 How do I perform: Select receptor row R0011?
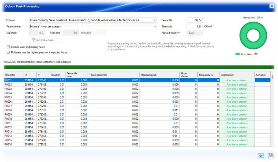pyautogui.click(x=137, y=123)
